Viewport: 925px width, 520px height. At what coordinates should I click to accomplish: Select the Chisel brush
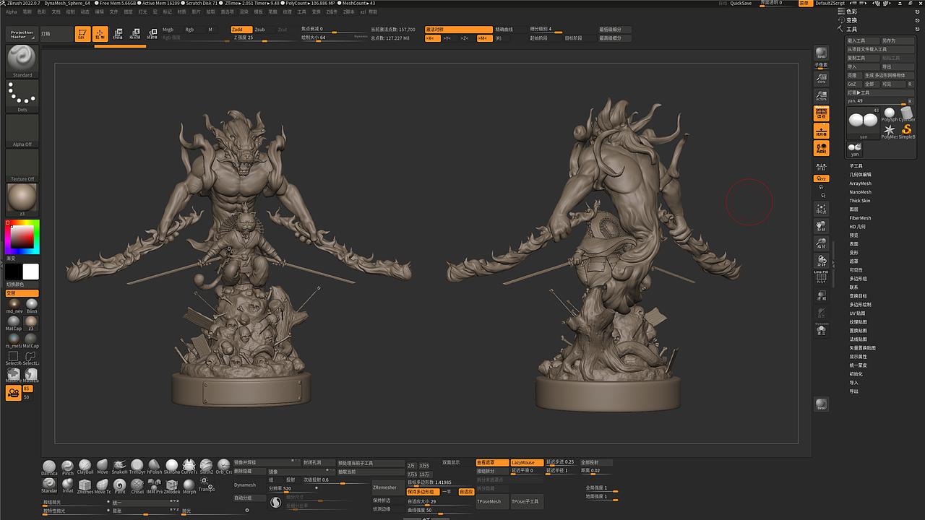pyautogui.click(x=137, y=486)
